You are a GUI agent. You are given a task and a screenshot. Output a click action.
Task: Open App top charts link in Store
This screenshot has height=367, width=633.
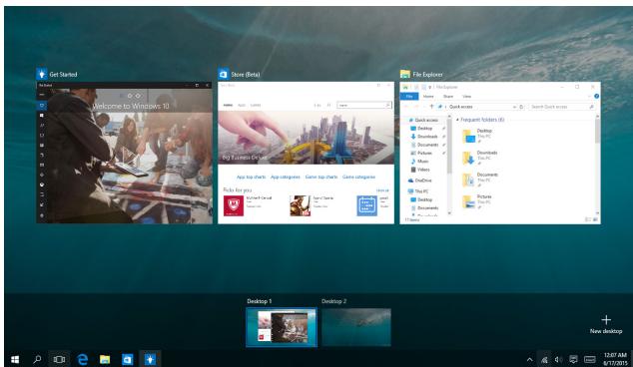[251, 178]
